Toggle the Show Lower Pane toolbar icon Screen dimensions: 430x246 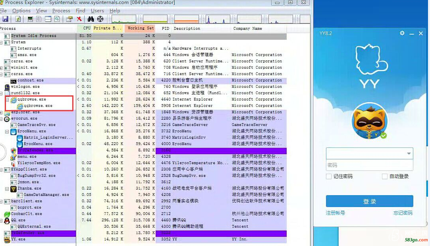tap(48, 19)
